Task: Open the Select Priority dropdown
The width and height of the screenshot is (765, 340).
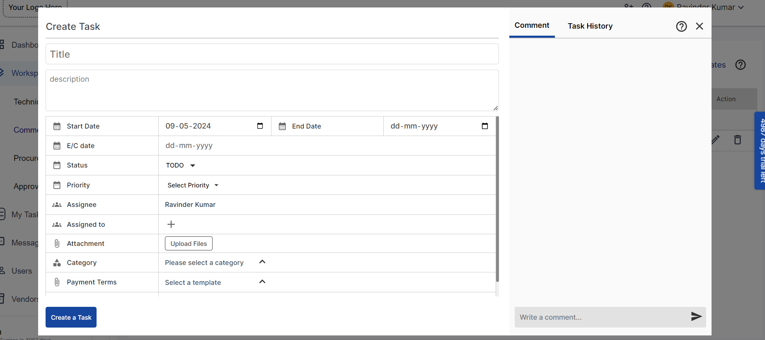Action: (193, 185)
